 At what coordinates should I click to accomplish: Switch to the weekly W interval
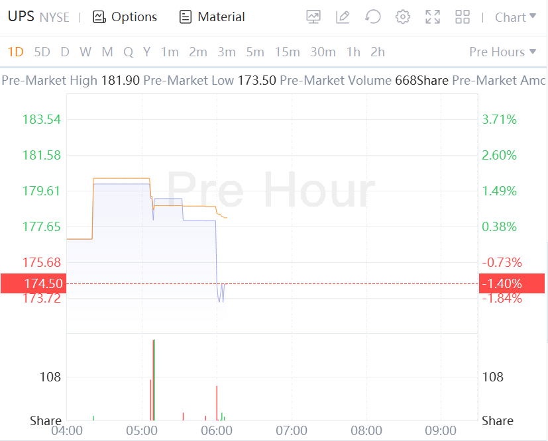click(x=85, y=52)
